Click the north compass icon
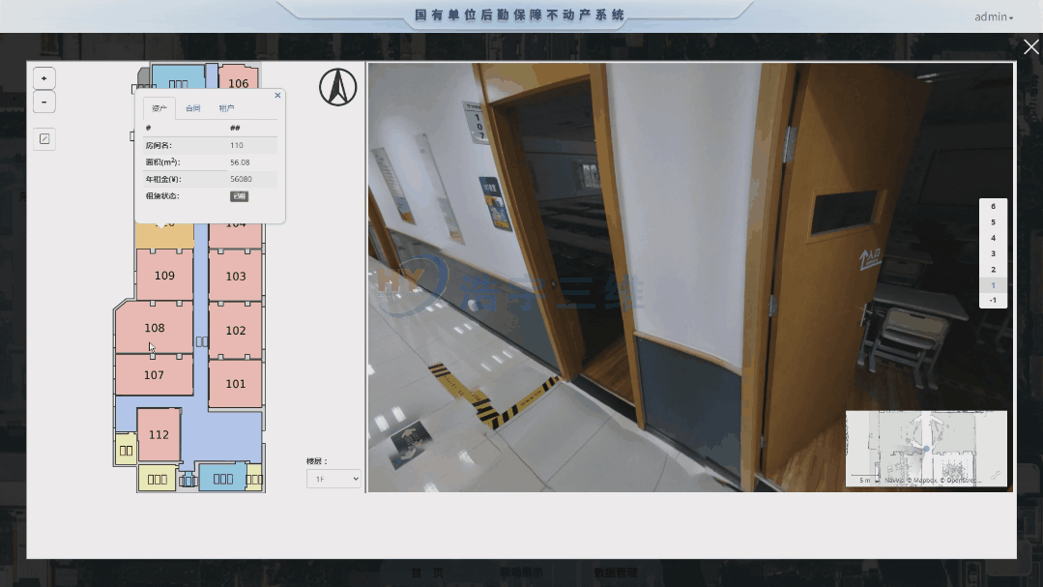1043x587 pixels. click(338, 87)
